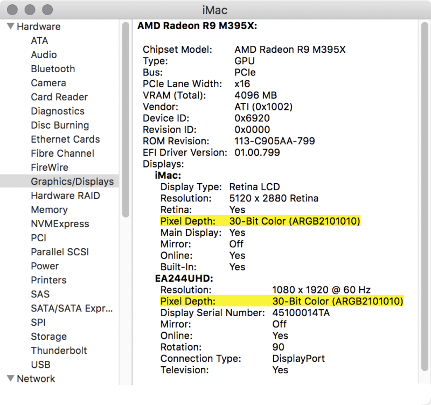
Task: Select SAS in the hardware list
Action: 40,294
